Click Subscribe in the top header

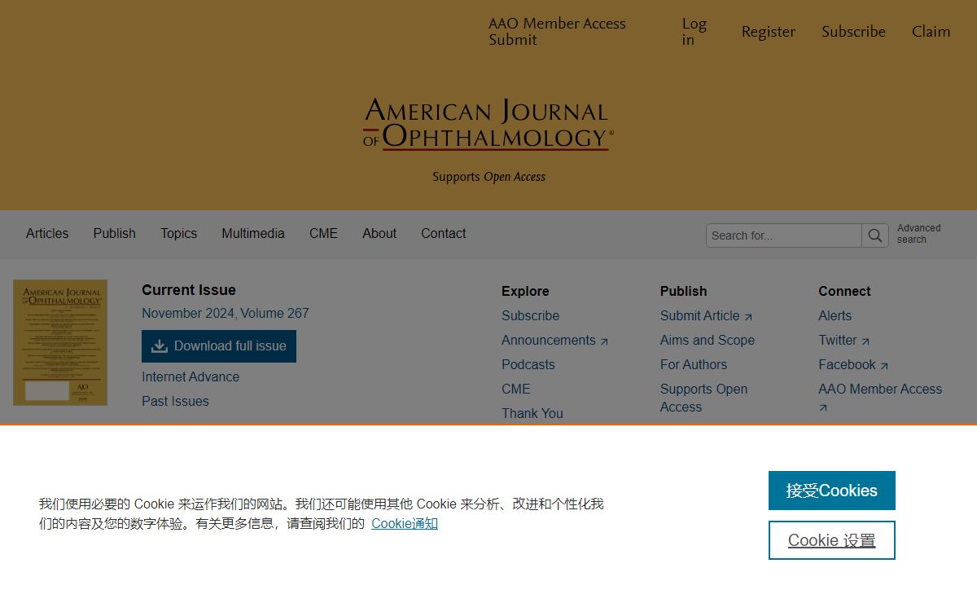pyautogui.click(x=853, y=32)
